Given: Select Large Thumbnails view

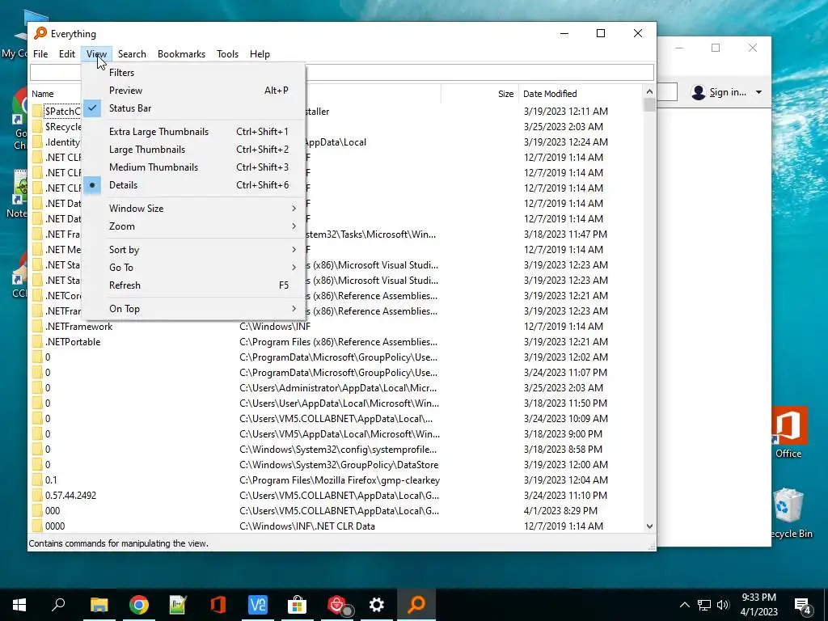Looking at the screenshot, I should 193,150.
